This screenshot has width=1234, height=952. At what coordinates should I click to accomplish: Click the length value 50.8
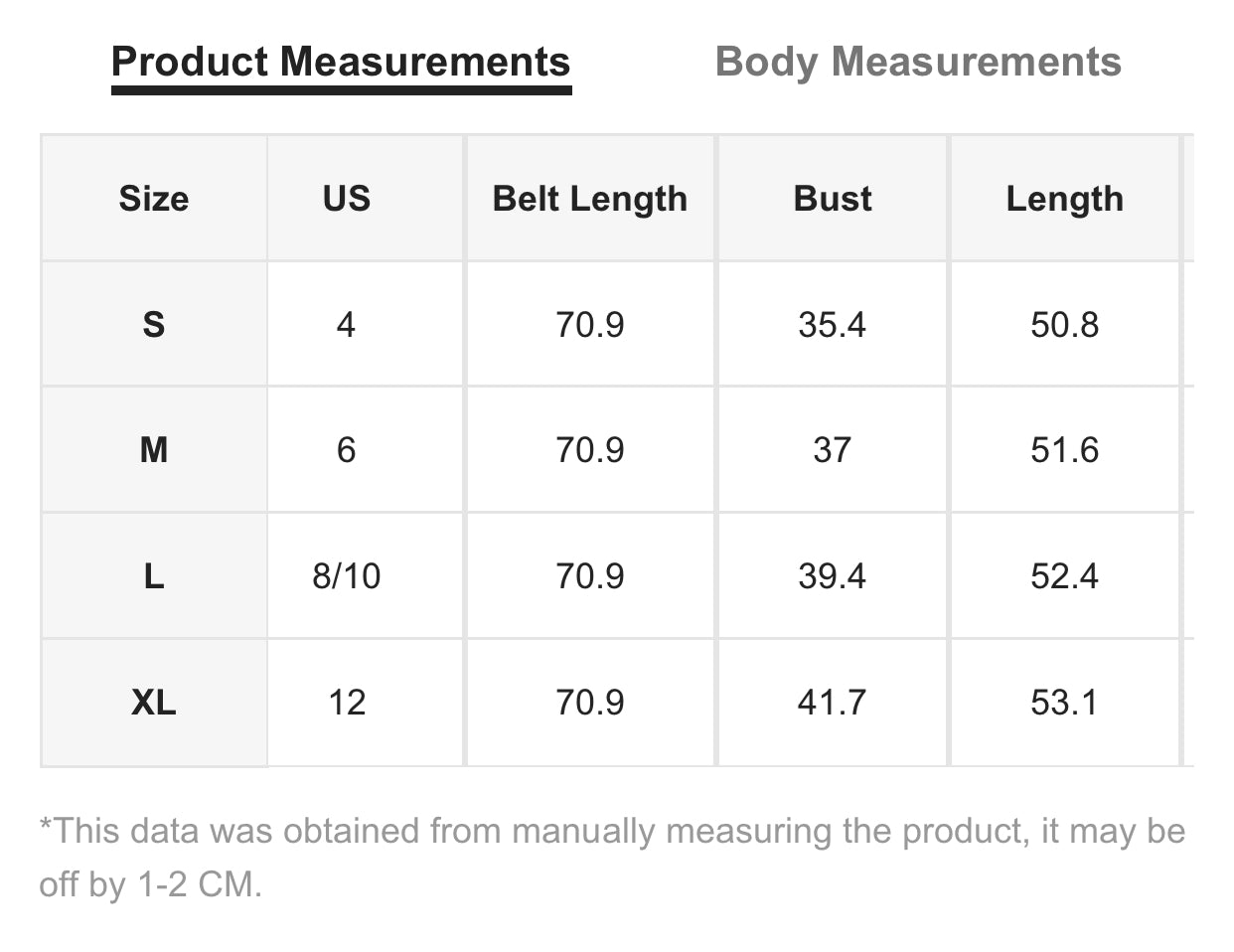point(1064,325)
